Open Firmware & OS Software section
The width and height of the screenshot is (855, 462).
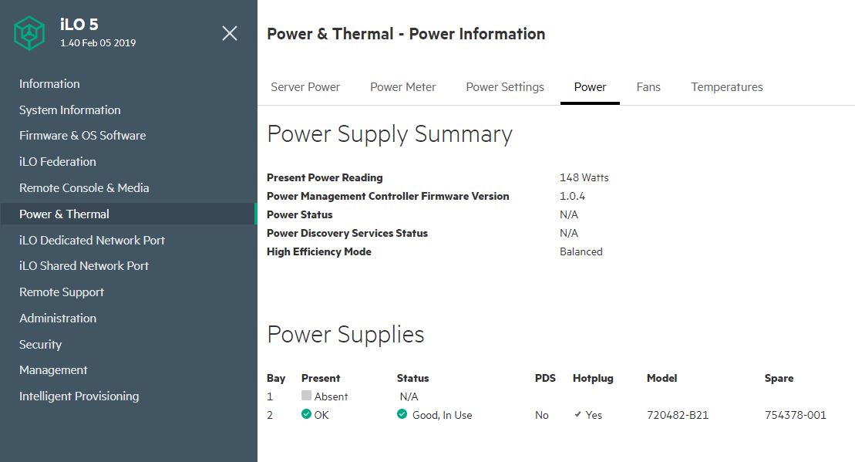click(82, 136)
